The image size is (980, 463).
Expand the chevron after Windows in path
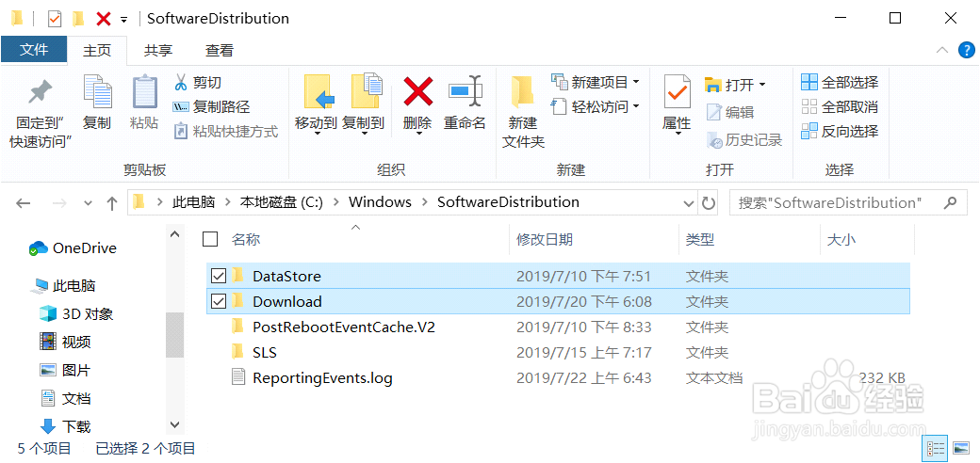tap(424, 202)
